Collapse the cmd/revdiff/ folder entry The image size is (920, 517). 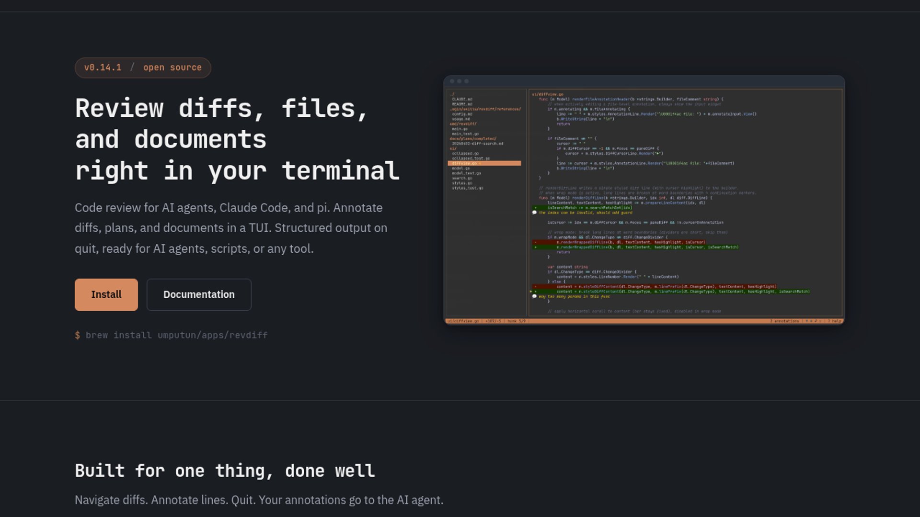[463, 124]
